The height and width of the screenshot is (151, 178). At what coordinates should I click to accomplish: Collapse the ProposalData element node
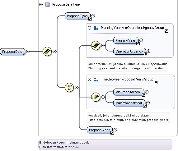[x=28, y=52]
